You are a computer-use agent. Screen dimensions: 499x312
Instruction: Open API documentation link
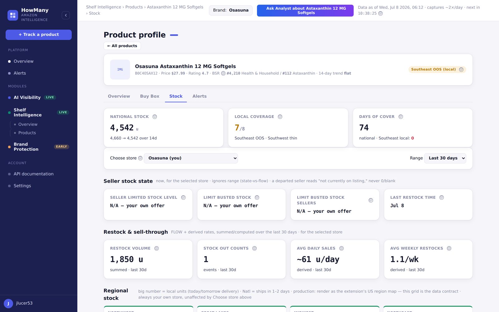tap(39, 174)
